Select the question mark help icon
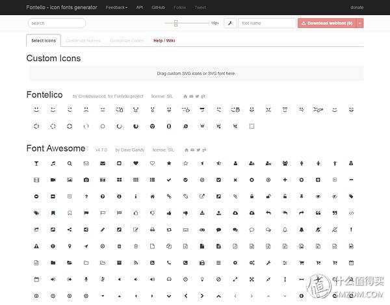The width and height of the screenshot is (390, 305). pos(86,196)
